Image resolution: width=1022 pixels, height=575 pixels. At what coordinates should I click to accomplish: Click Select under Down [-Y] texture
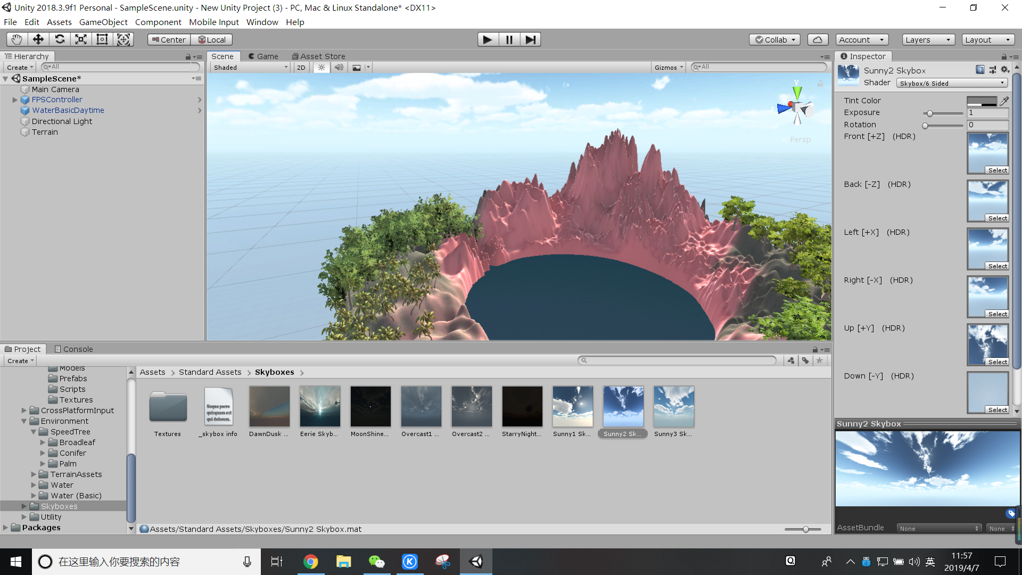click(998, 410)
